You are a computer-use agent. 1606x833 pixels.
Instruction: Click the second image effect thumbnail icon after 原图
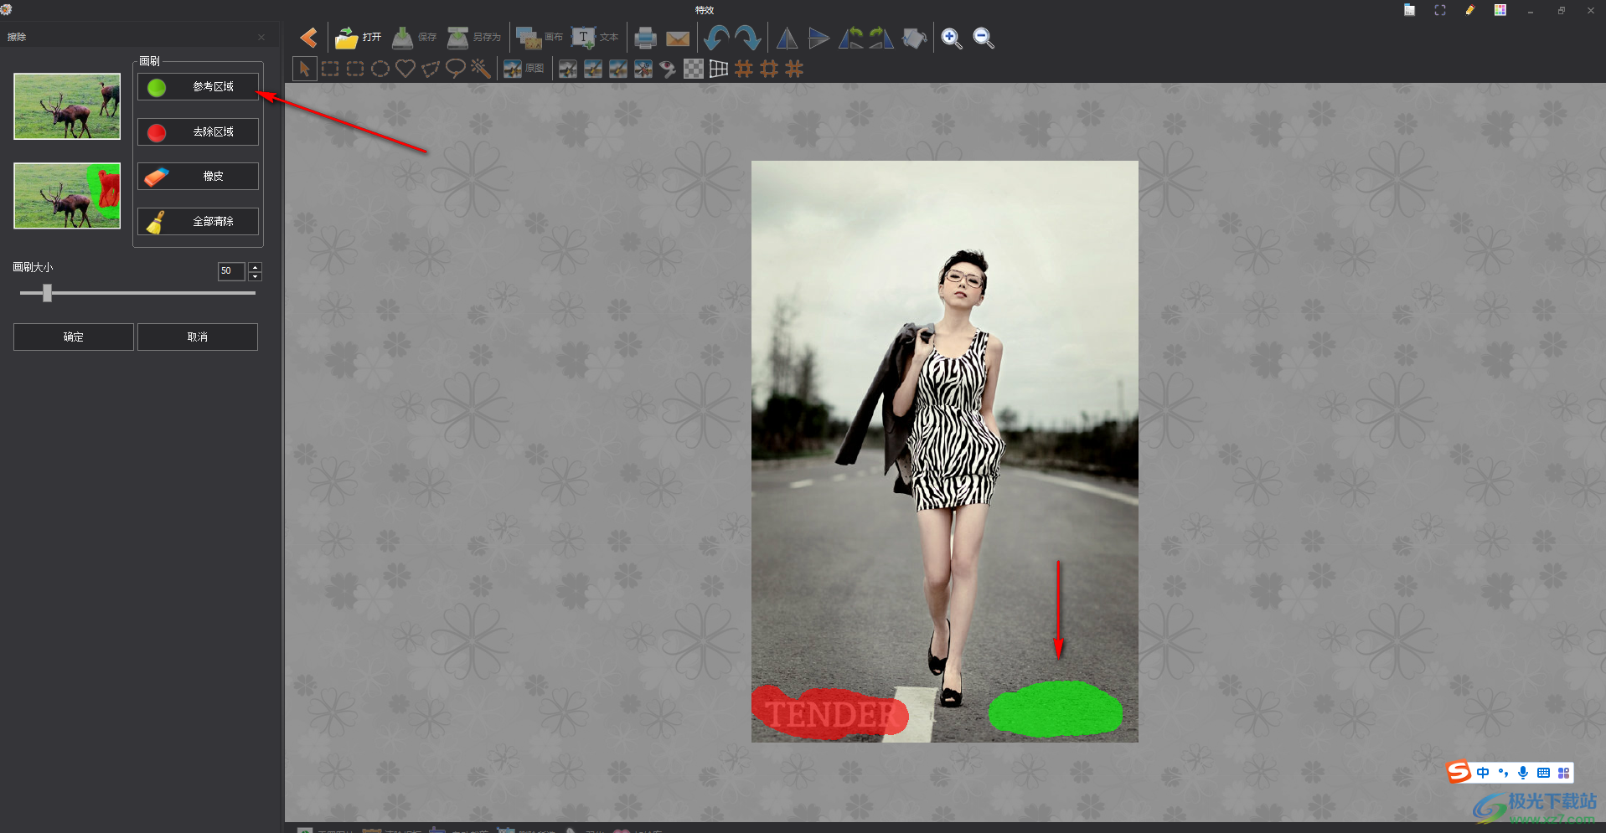tap(593, 69)
